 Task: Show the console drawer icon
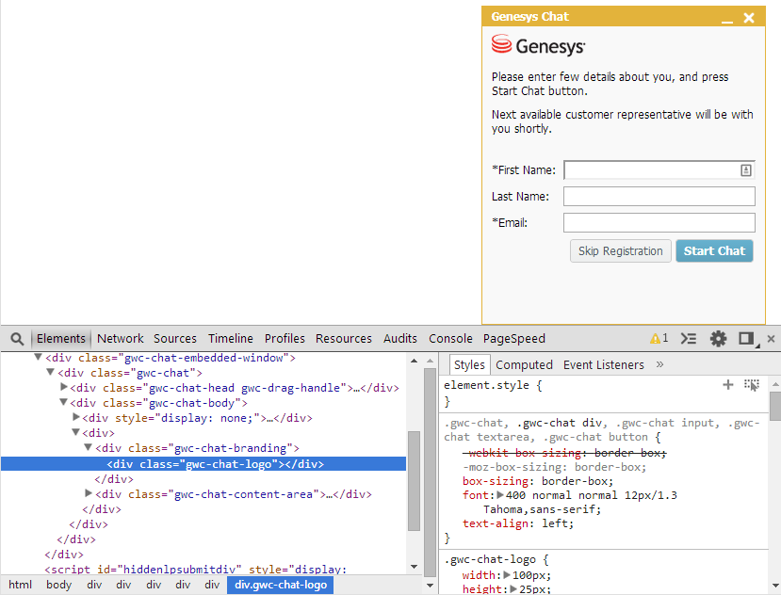coord(689,339)
